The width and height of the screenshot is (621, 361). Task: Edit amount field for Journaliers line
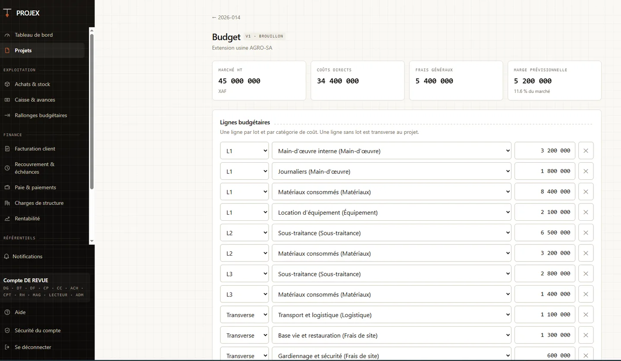coord(545,171)
